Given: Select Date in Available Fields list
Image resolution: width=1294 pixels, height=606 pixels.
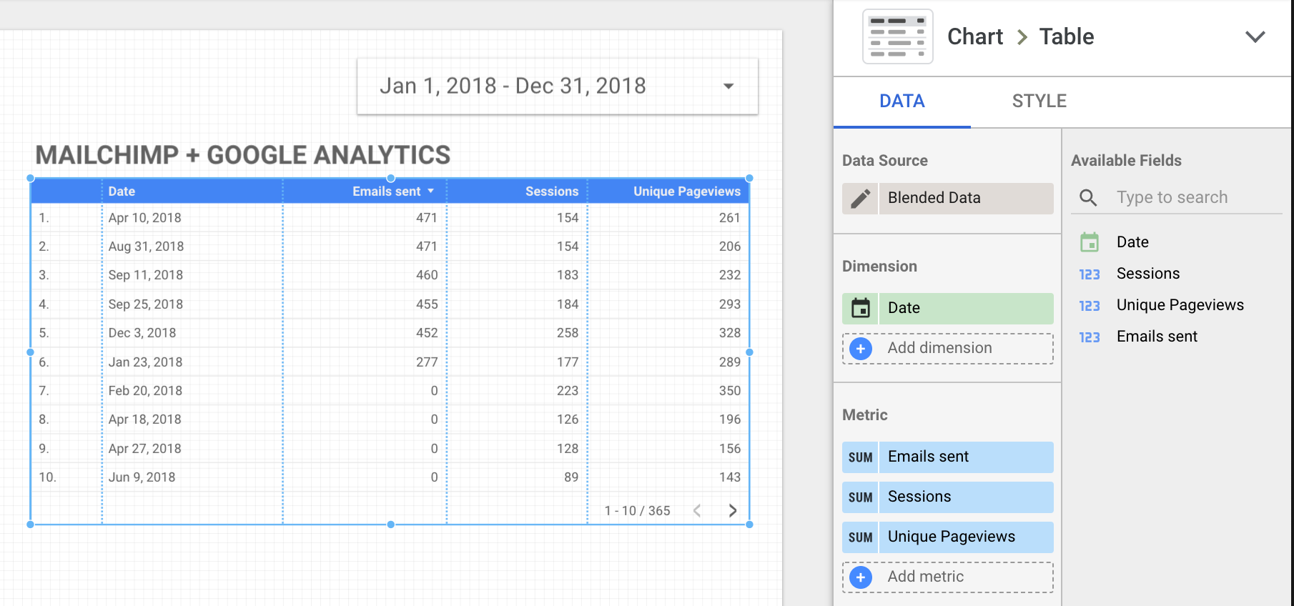Looking at the screenshot, I should (x=1132, y=242).
